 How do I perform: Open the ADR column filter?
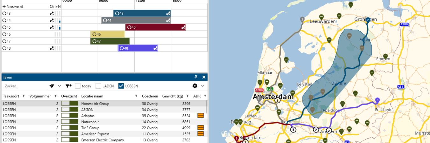click(205, 96)
